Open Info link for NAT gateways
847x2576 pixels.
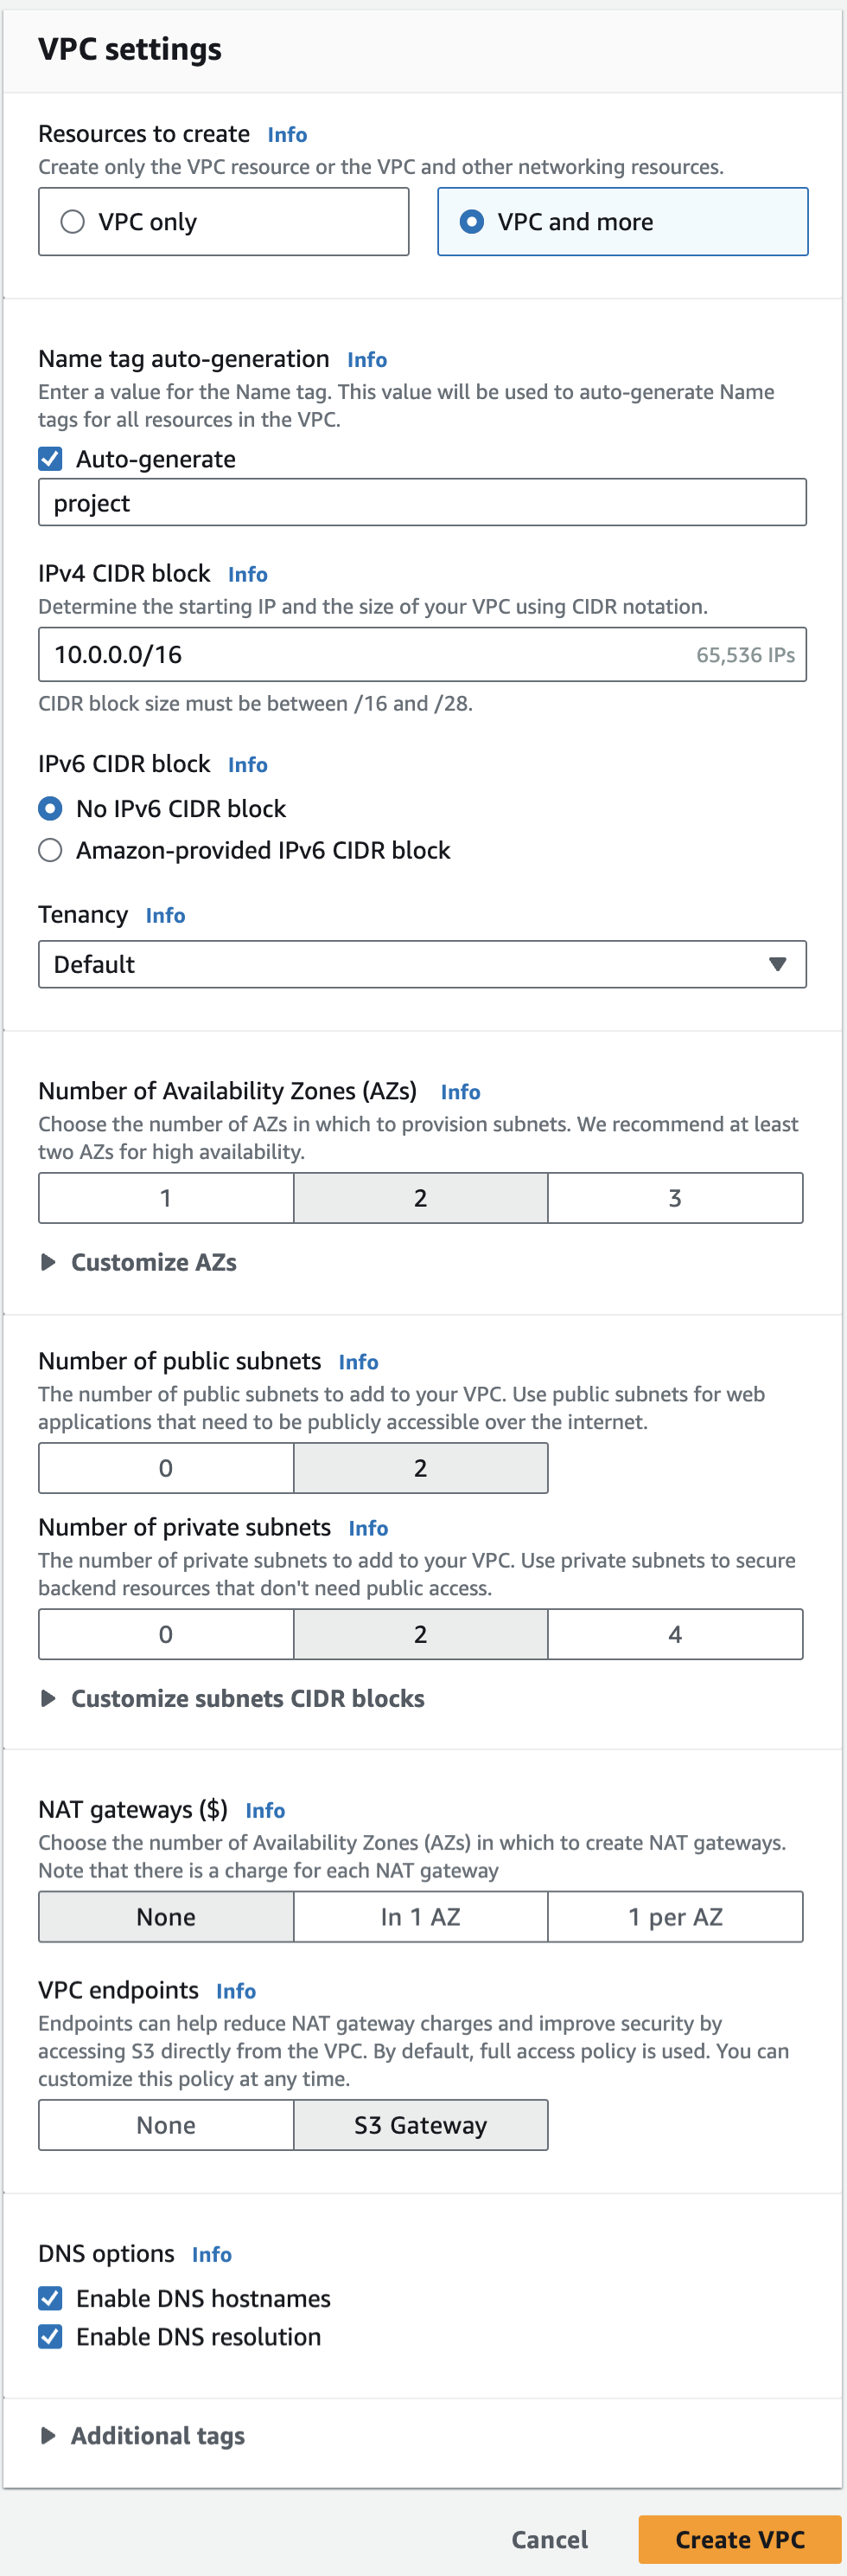coord(264,1810)
